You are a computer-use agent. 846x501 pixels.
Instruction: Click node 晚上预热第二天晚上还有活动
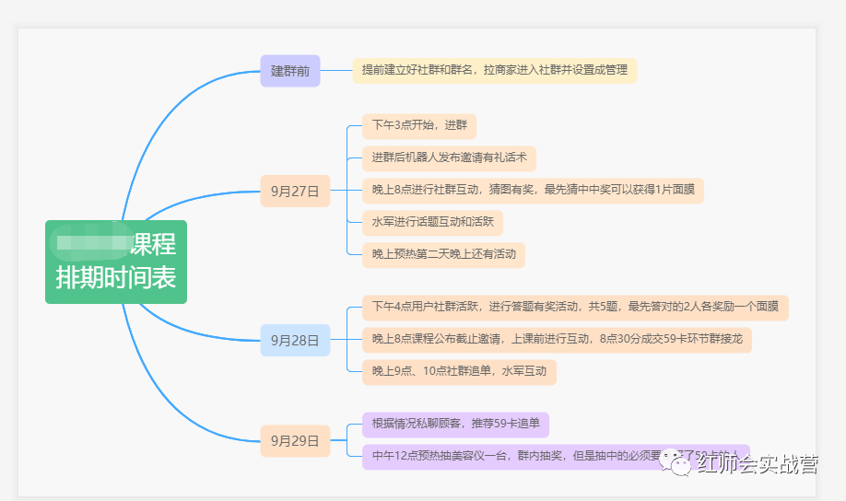(x=443, y=254)
